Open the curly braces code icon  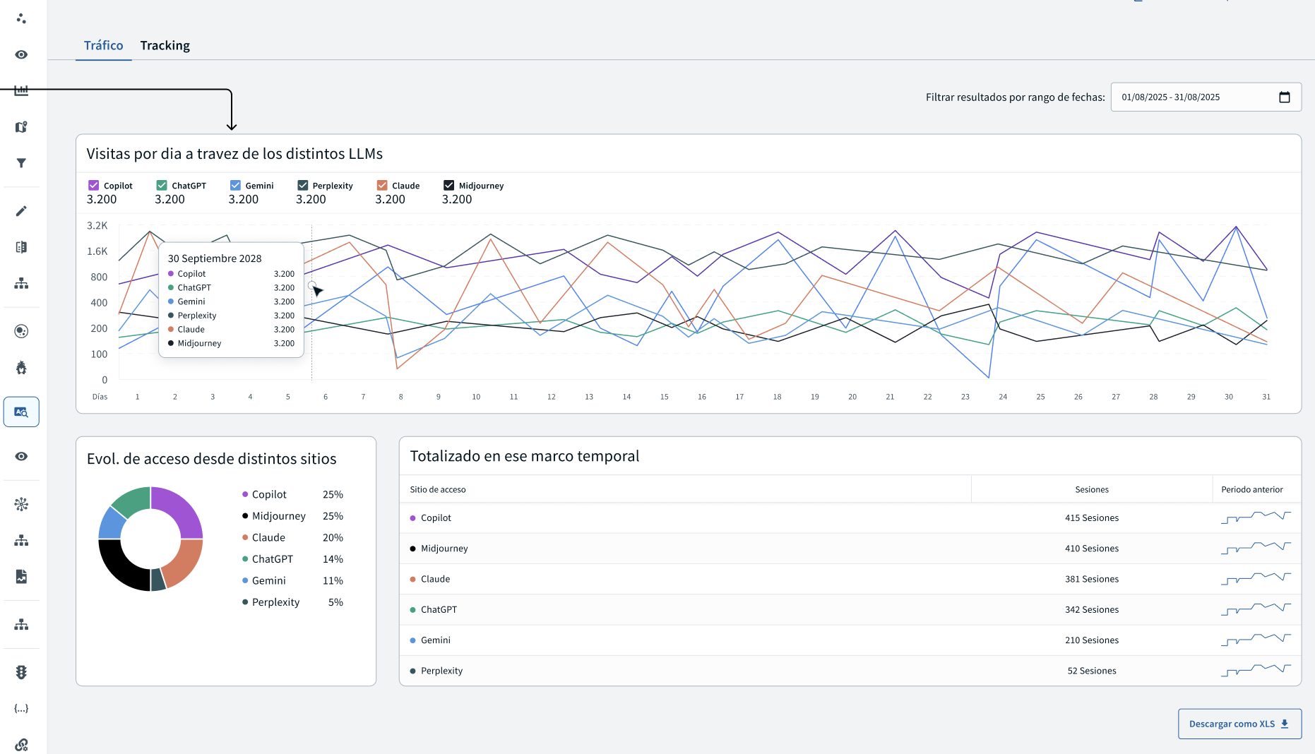point(21,708)
